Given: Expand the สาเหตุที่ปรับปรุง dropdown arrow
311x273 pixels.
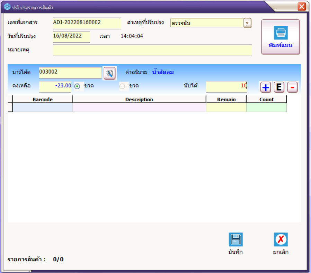Looking at the screenshot, I should 247,23.
